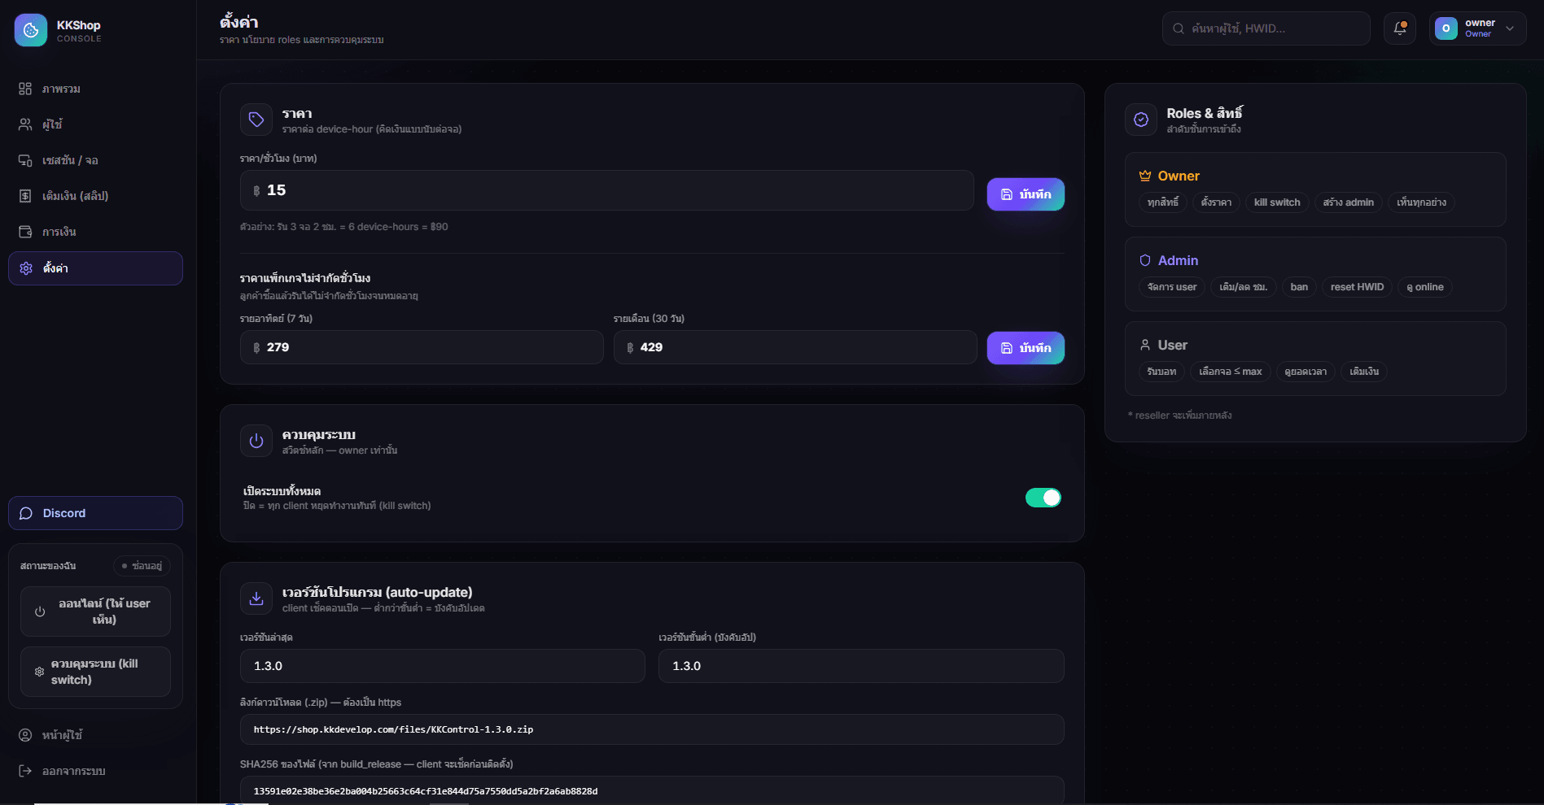
Task: Edit minimum version field (บังคับอัป)
Action: 861,666
